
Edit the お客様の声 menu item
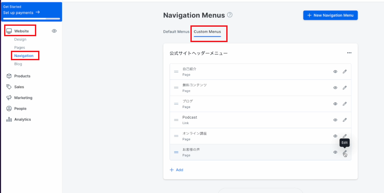click(345, 153)
